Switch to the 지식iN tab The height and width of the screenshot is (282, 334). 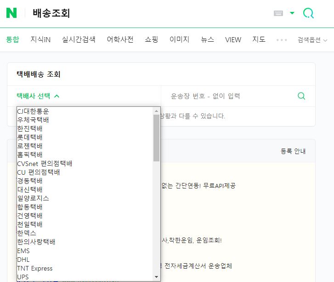(x=40, y=39)
